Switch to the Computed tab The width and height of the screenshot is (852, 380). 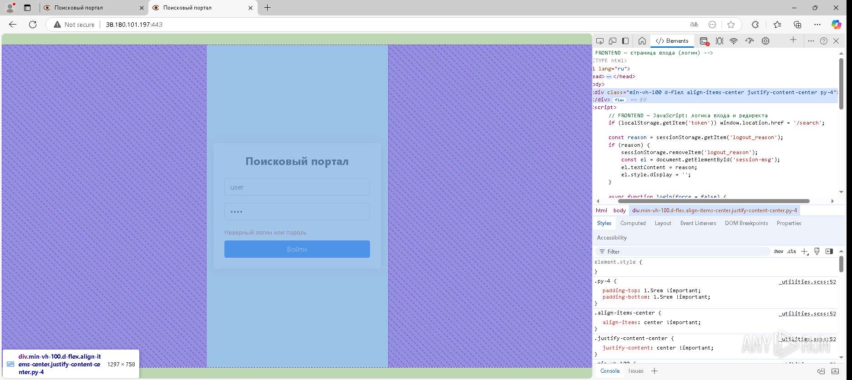click(x=633, y=223)
